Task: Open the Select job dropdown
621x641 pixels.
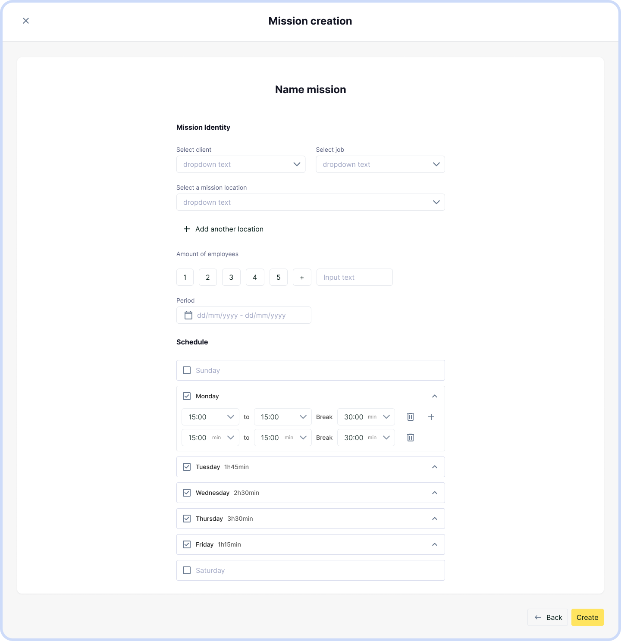Action: [x=380, y=164]
